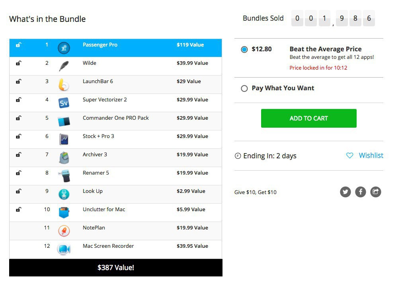Click the What's in the Bundle heading

[x=47, y=19]
